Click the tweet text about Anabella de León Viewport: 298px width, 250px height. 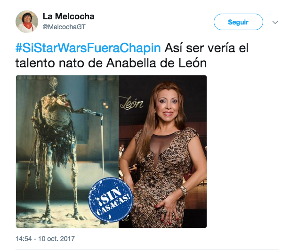click(x=132, y=56)
